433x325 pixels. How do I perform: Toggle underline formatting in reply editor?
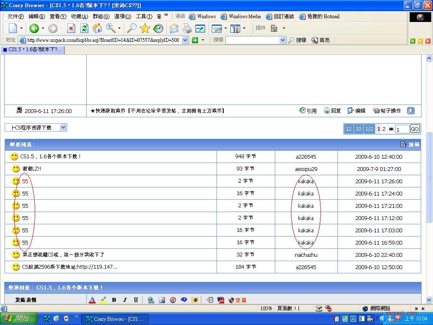pyautogui.click(x=136, y=300)
